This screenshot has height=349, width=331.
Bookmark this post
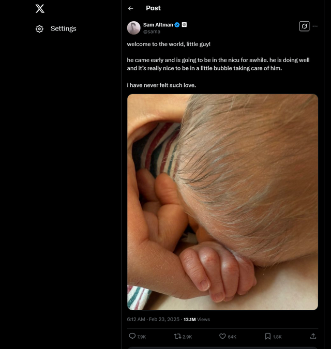(268, 336)
